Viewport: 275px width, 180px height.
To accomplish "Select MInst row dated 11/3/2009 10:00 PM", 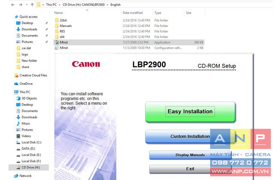I will click(129, 48).
